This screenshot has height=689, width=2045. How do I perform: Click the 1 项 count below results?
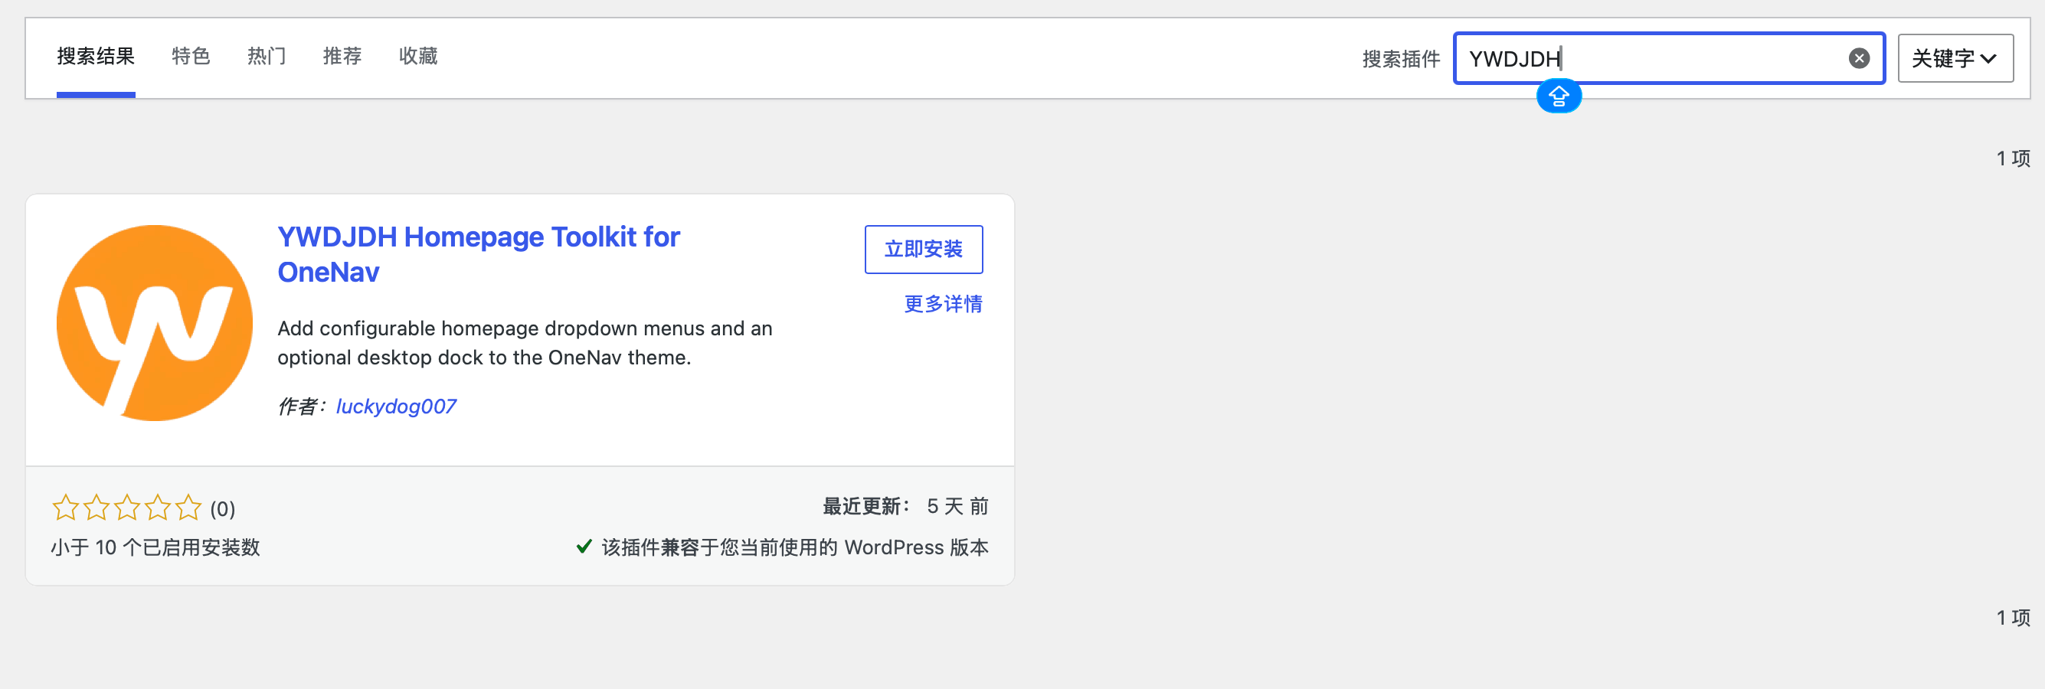tap(2014, 618)
